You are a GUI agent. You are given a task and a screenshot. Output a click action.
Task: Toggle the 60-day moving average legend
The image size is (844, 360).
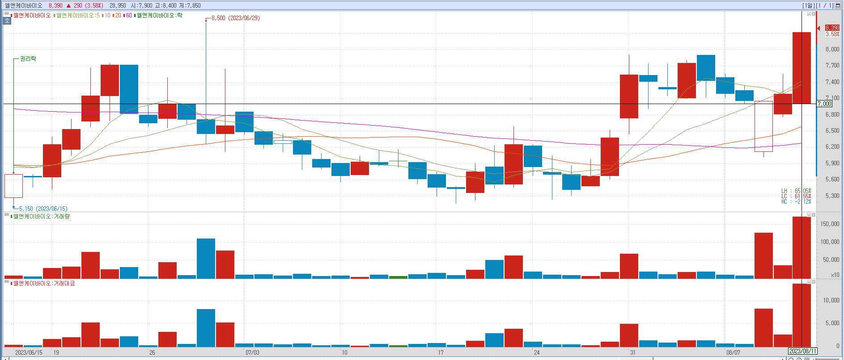tap(127, 15)
